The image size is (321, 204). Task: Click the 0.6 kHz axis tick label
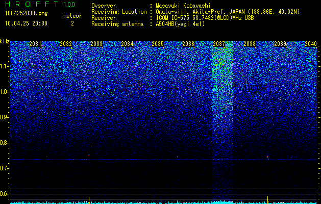pyautogui.click(x=4, y=194)
